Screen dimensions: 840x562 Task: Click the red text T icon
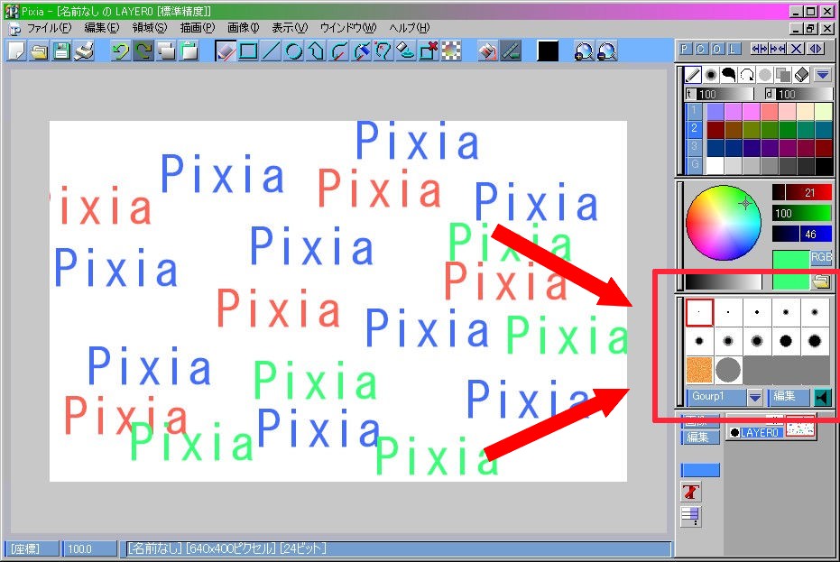click(x=691, y=492)
